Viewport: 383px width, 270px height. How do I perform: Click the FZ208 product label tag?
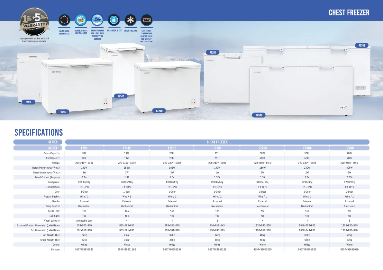[159, 111]
